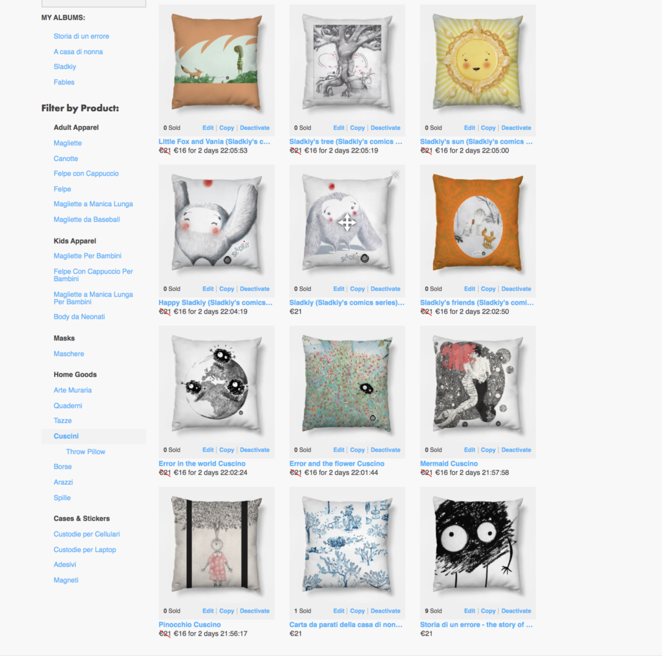Open the Storia di un errore album
The width and height of the screenshot is (662, 656).
coord(81,36)
